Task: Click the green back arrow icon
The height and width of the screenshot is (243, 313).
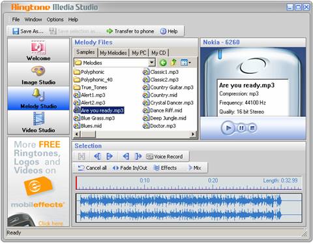Action: pyautogui.click(x=163, y=63)
